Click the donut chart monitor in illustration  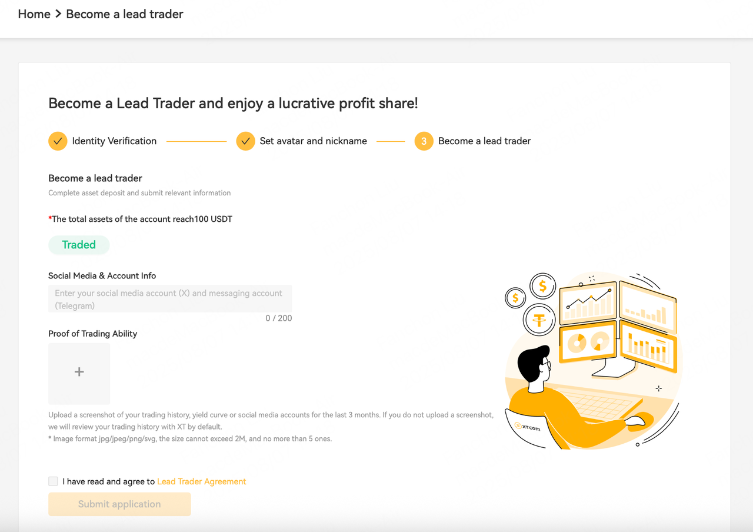(x=588, y=343)
